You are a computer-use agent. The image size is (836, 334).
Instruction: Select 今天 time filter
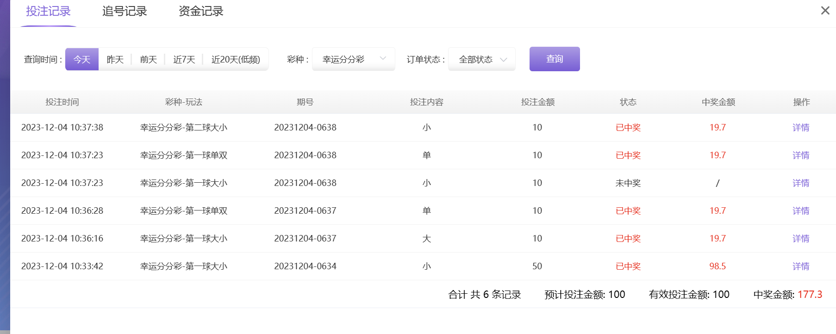pos(82,60)
